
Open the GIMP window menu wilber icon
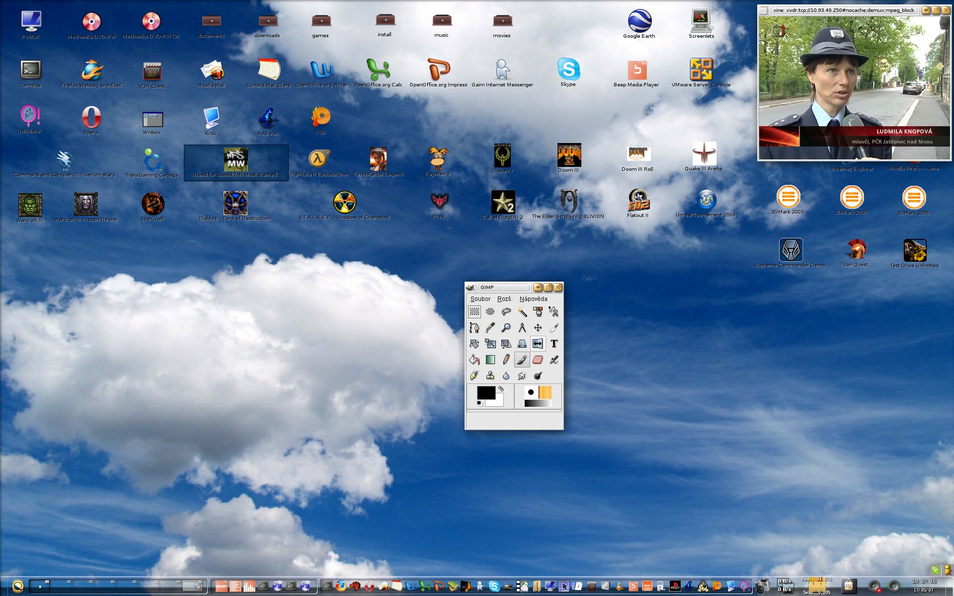pyautogui.click(x=470, y=288)
